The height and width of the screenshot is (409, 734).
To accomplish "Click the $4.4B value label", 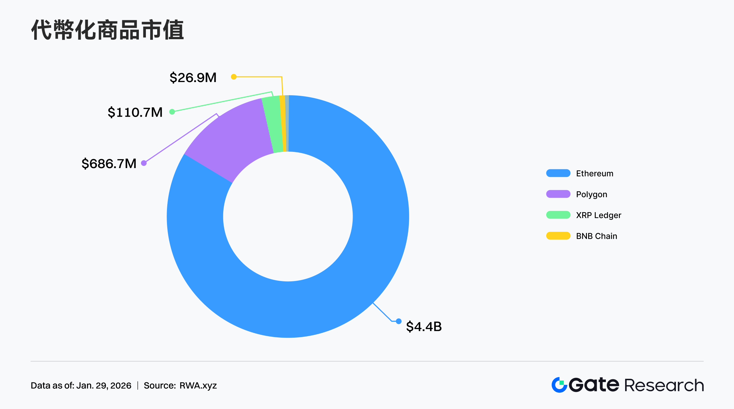I will pyautogui.click(x=424, y=327).
